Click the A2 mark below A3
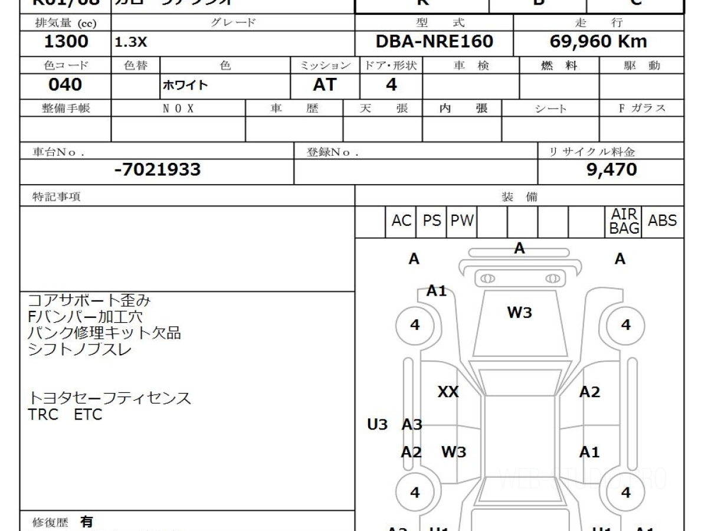708x531 pixels. 411,452
